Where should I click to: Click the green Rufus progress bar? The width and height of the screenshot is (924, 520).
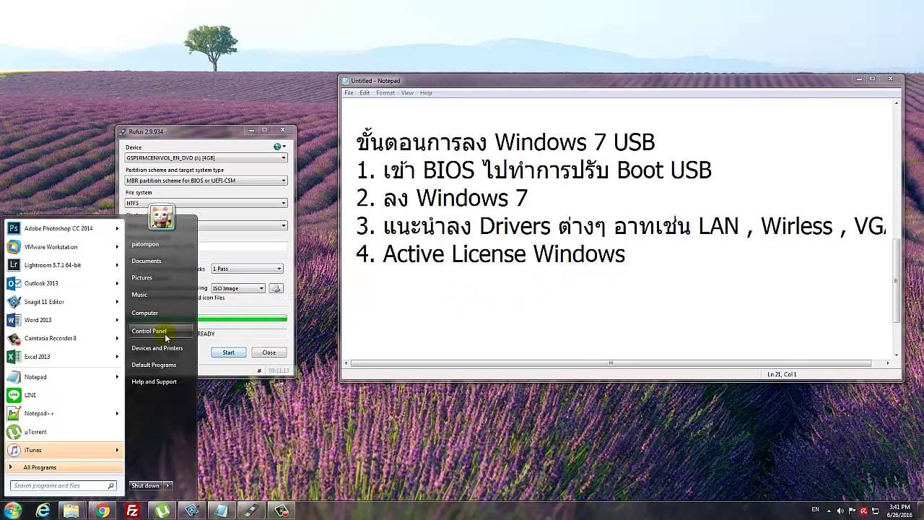click(242, 318)
